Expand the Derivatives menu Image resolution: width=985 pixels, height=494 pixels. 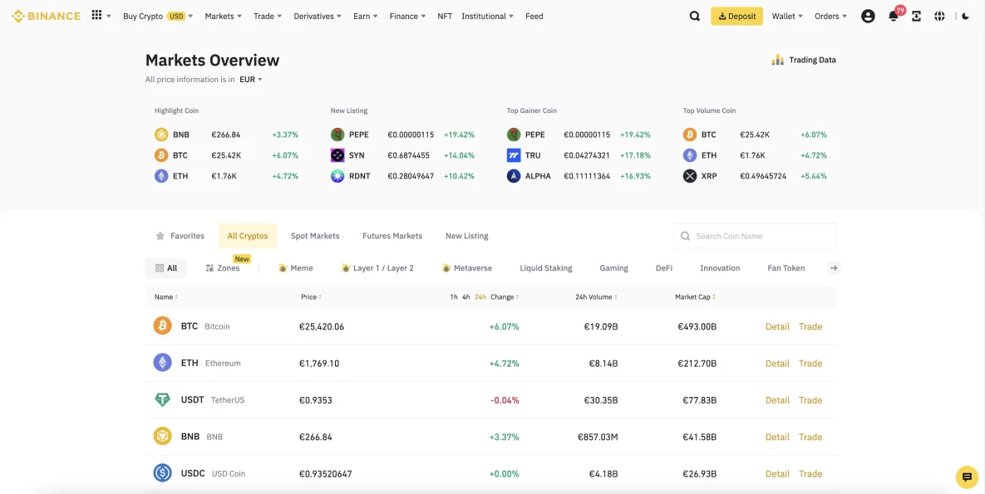318,17
